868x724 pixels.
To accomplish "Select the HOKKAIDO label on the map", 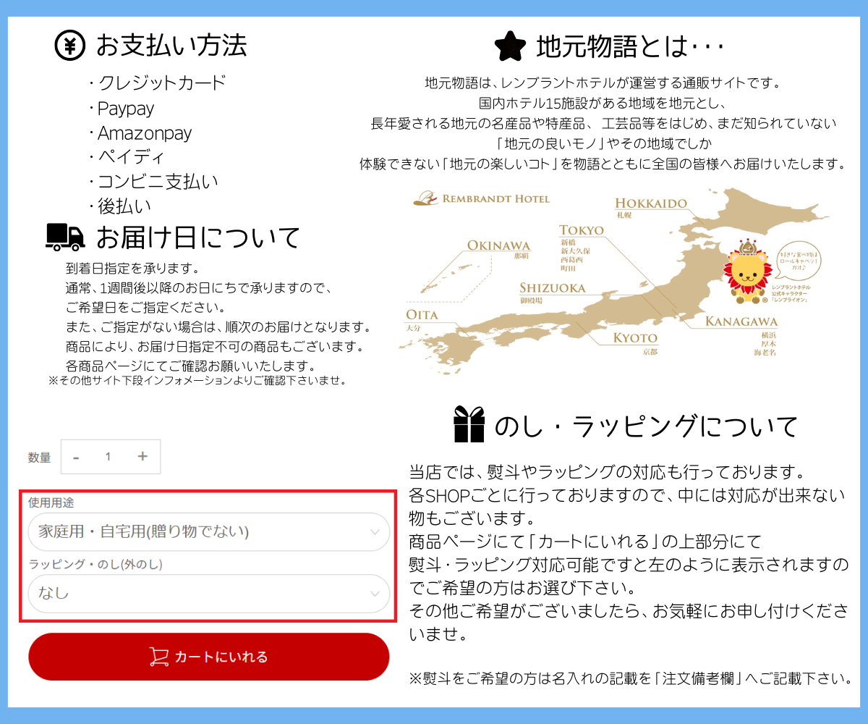I will pyautogui.click(x=650, y=203).
